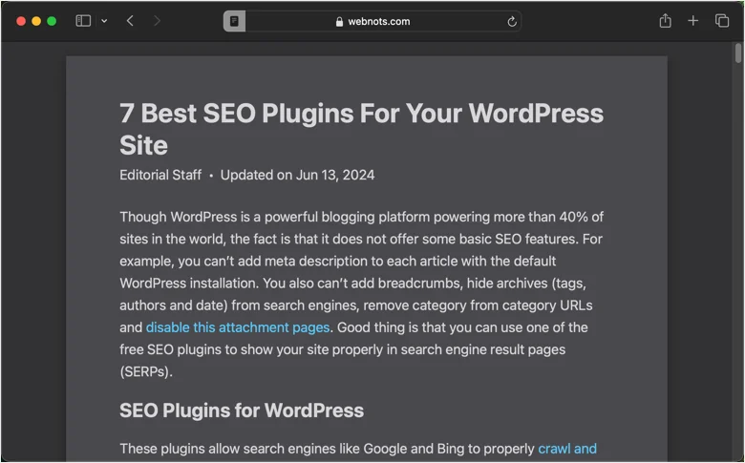
Task: Minimize the window with yellow button
Action: tap(36, 21)
